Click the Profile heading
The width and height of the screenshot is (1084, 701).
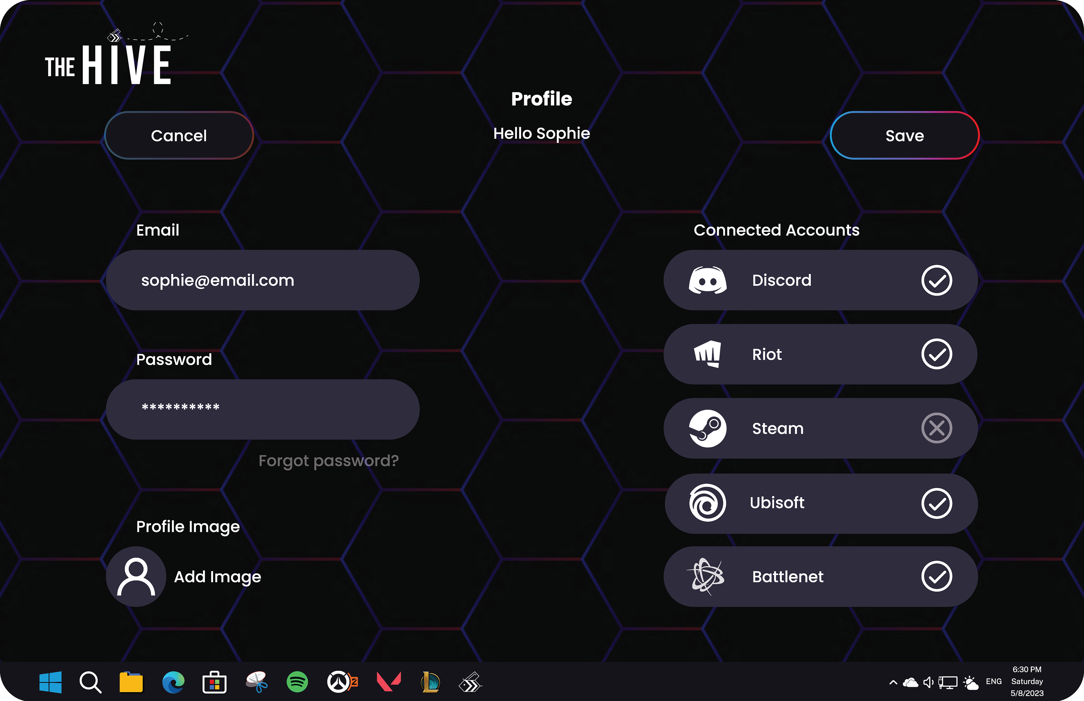coord(542,99)
